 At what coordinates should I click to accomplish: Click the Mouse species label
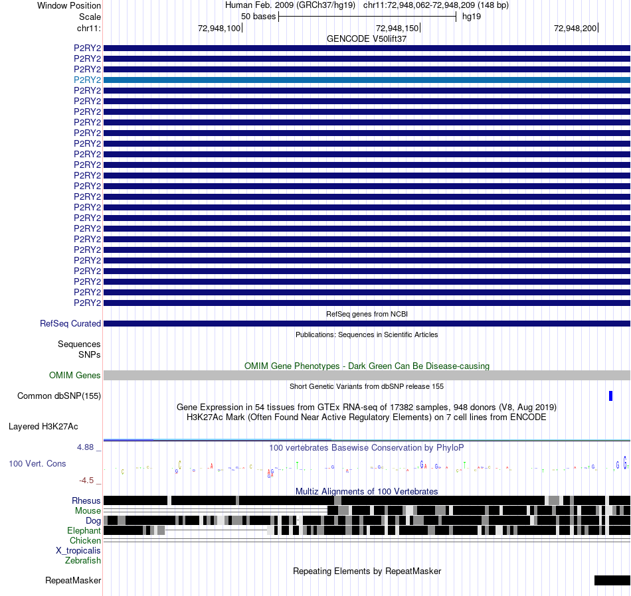tap(88, 511)
